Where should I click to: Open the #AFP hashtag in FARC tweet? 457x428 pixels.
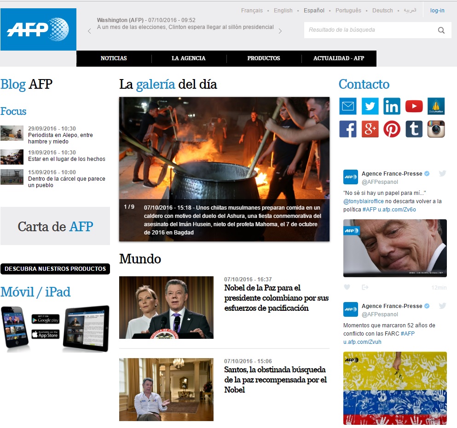[407, 334]
